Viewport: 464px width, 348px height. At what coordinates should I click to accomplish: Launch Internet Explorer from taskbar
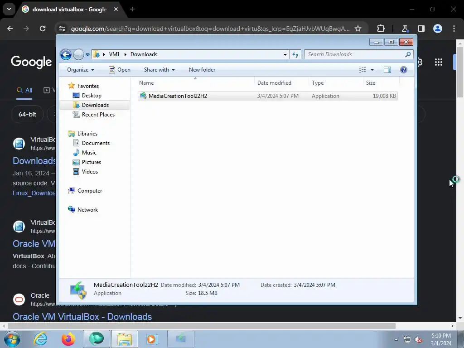[40, 339]
